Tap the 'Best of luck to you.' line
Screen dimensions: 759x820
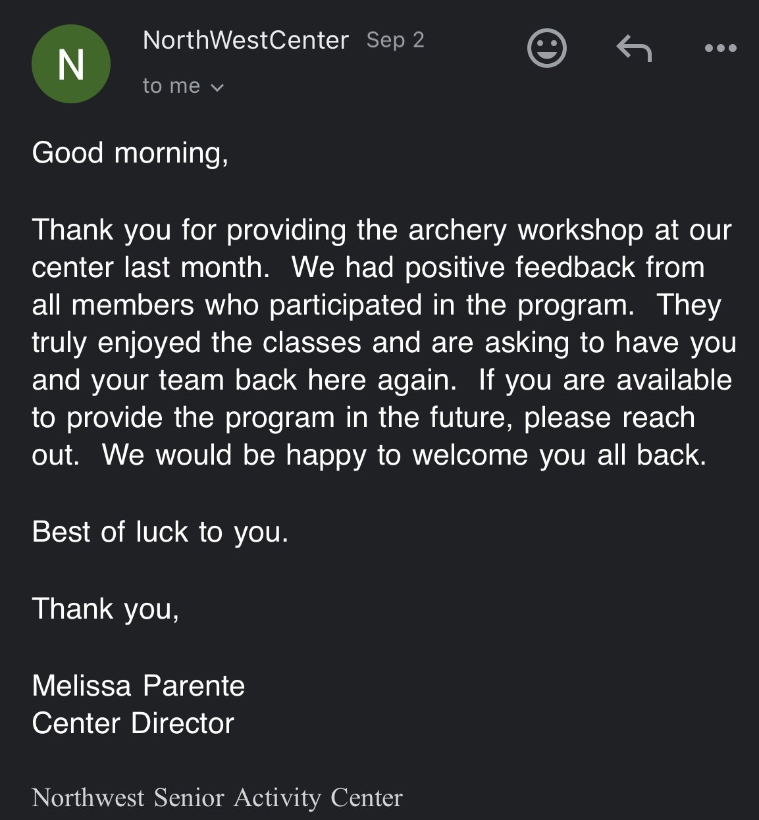(160, 532)
